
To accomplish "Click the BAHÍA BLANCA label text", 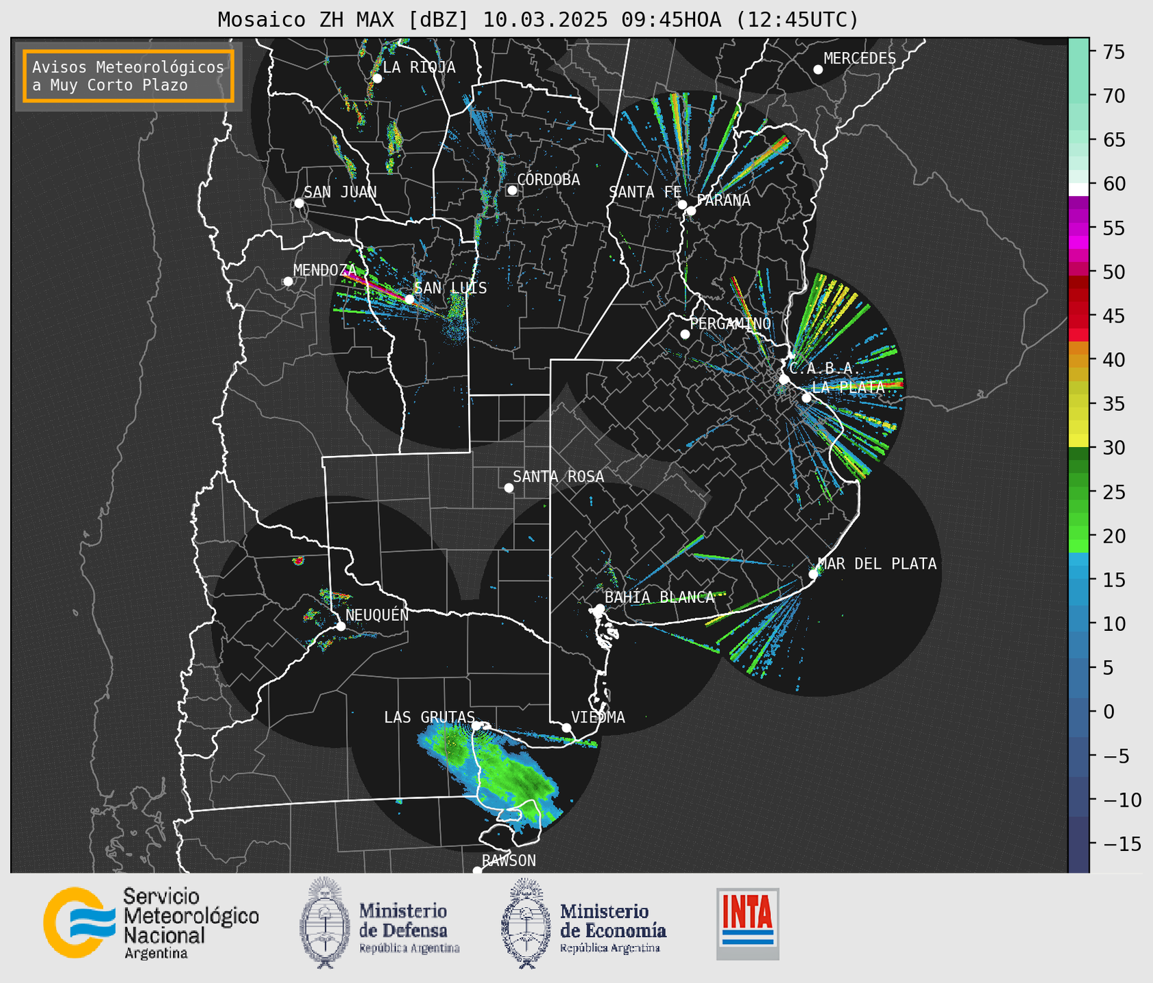I will point(660,597).
